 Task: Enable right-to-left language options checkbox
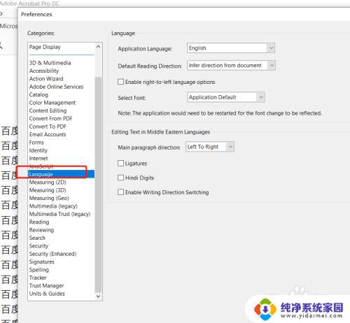click(x=120, y=82)
